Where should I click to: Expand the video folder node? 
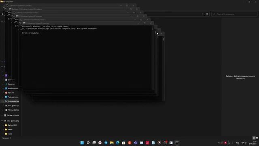(x=3, y=134)
